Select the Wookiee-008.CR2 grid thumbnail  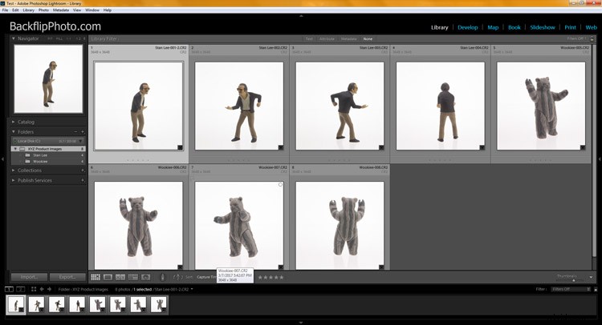click(340, 225)
